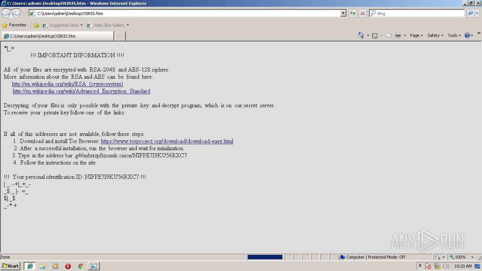This screenshot has width=482, height=271.
Task: Click the Help question mark icon
Action: (x=467, y=35)
